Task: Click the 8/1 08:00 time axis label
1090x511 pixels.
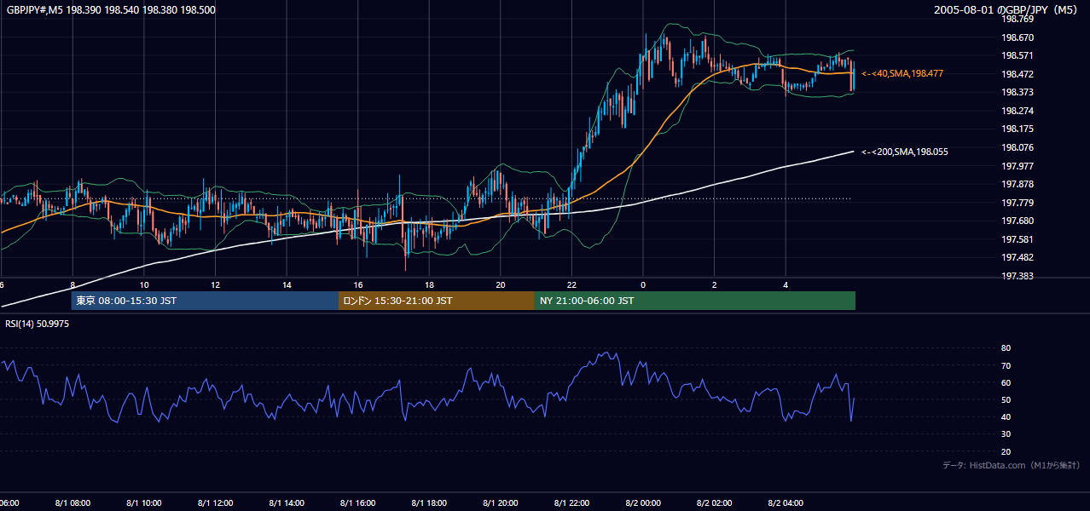Action: 72,502
